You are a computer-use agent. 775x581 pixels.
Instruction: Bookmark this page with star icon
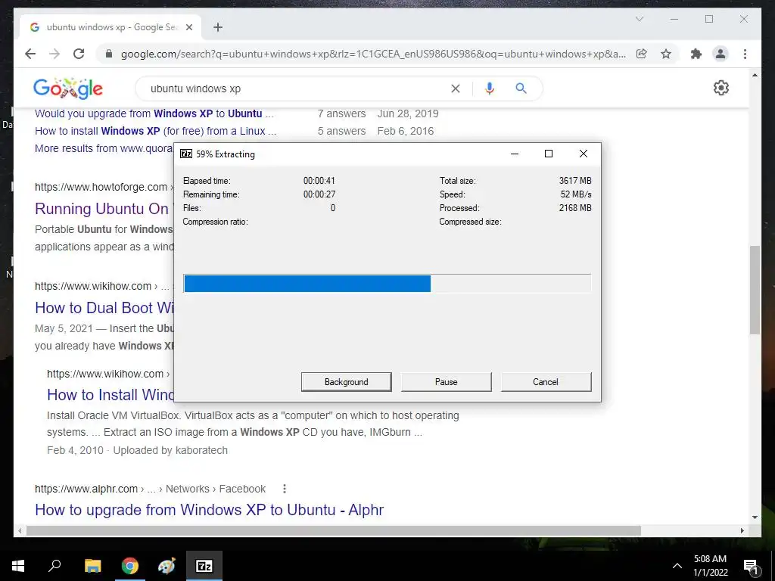[666, 54]
